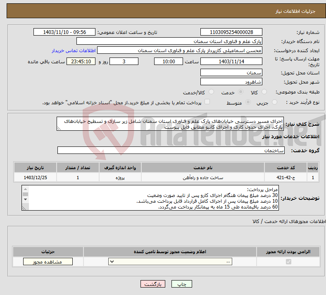
Task: Click the بازگشت back button
Action: pyautogui.click(x=153, y=284)
